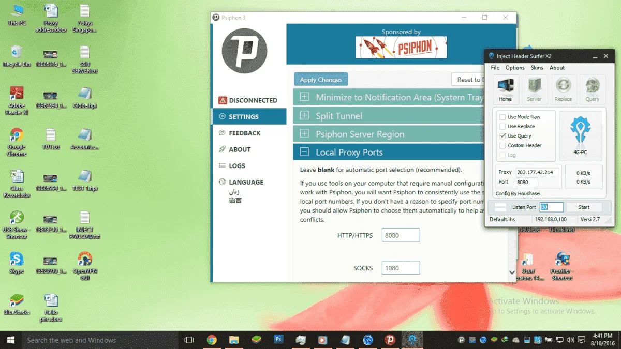Open File Explorer from the taskbar
The width and height of the screenshot is (621, 349).
click(x=234, y=340)
